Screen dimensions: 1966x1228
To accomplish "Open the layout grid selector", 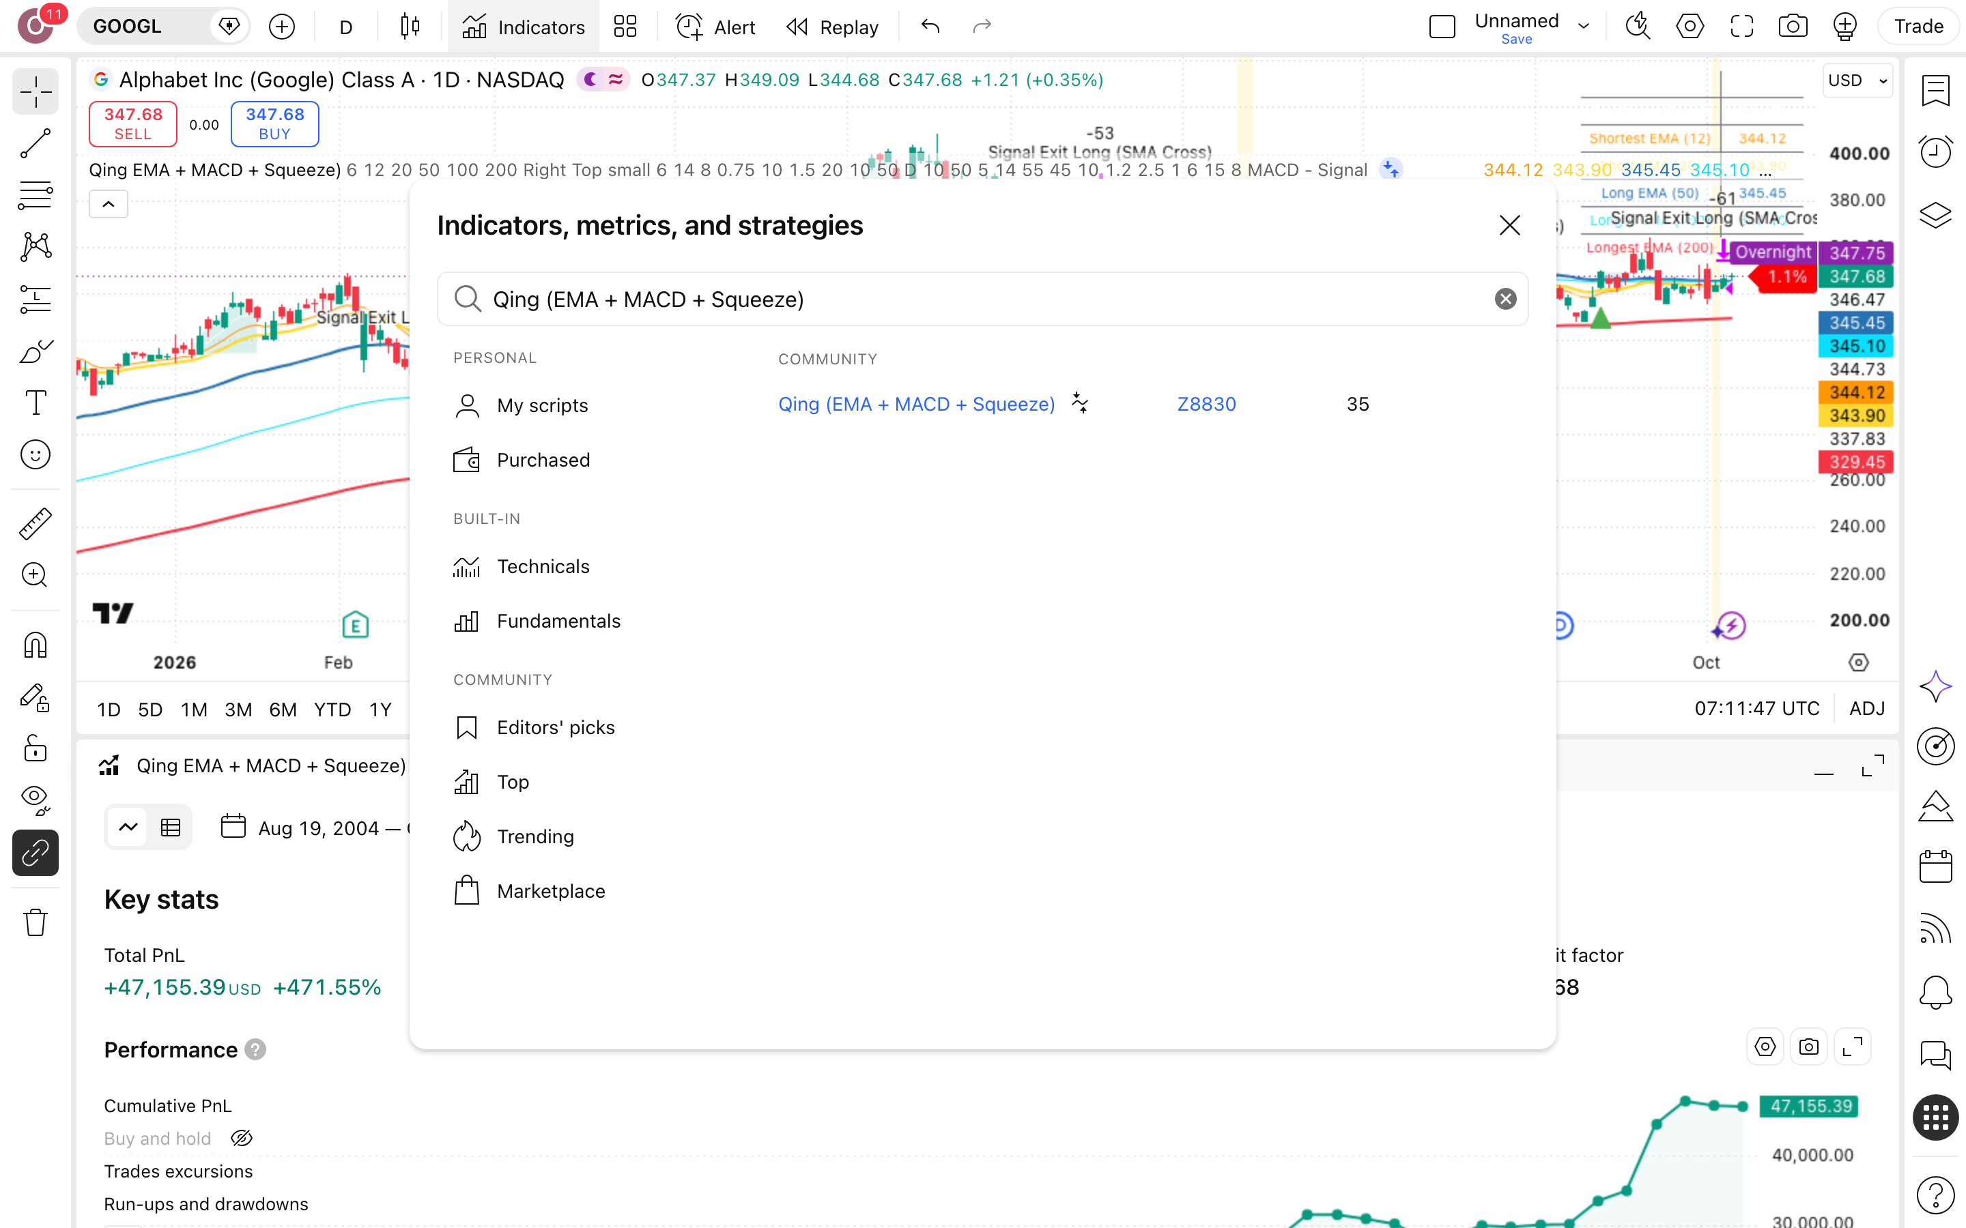I will pyautogui.click(x=625, y=27).
